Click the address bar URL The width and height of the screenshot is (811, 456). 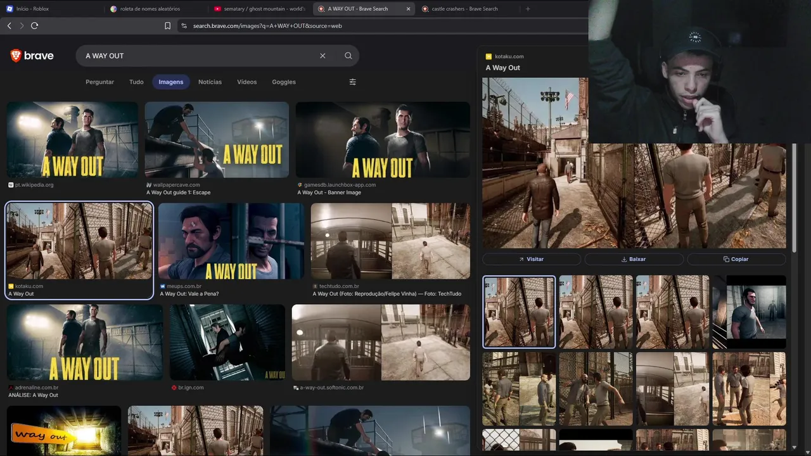[267, 26]
